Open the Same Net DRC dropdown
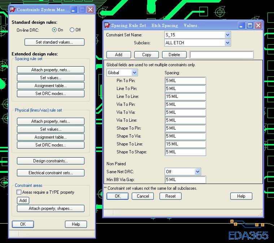 (197, 171)
